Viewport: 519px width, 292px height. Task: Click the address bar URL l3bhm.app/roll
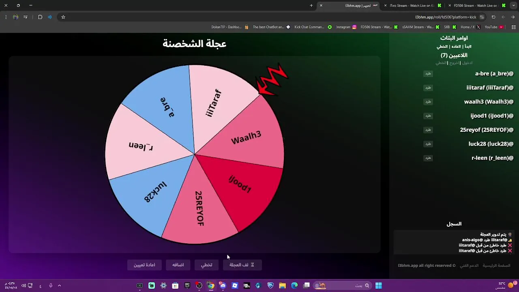coord(446,17)
